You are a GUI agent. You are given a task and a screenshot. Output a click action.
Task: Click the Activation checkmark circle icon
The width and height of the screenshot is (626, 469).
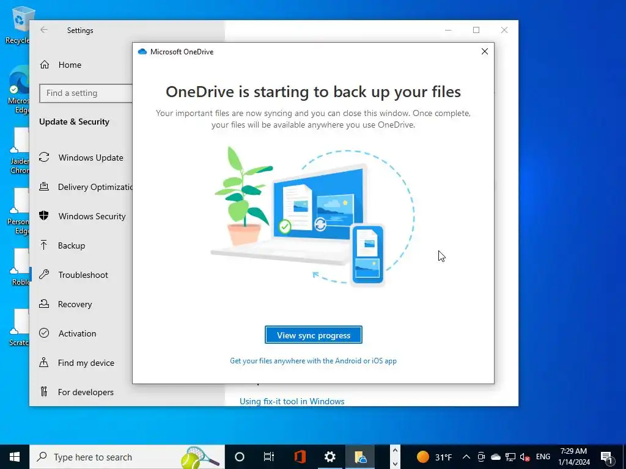click(44, 333)
